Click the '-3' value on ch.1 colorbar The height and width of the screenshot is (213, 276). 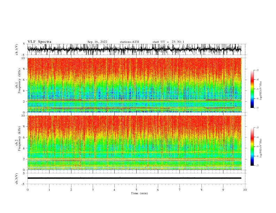(257, 70)
